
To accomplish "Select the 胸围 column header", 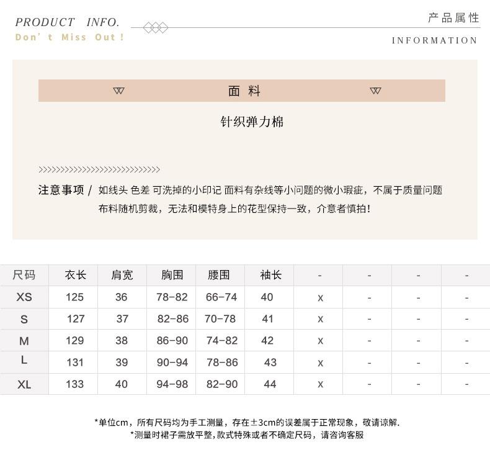I will (172, 275).
